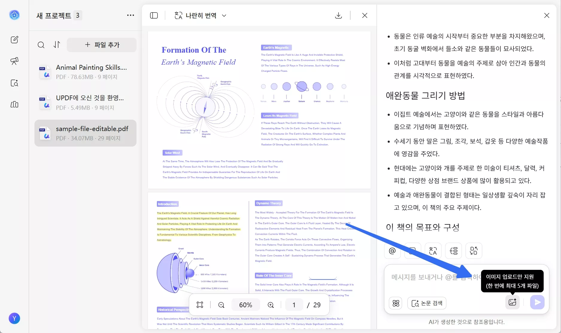Insert a mention using the @ icon
This screenshot has height=333, width=561.
[x=392, y=251]
